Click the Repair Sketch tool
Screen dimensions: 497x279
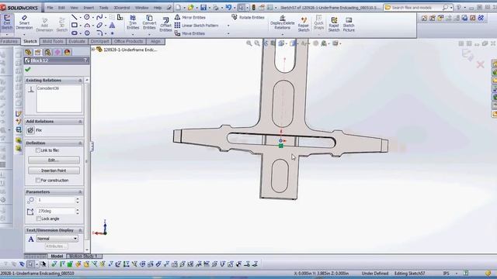[x=304, y=24]
